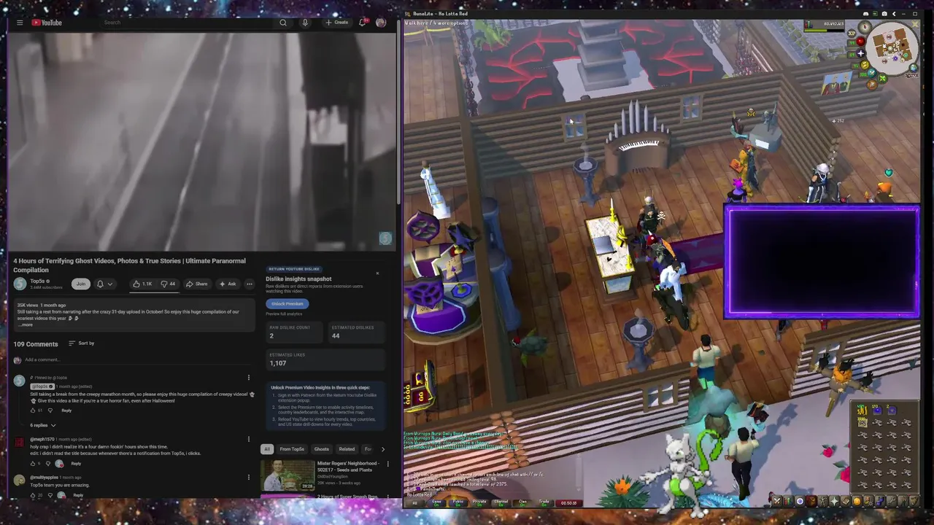Click the 00:50:35 timer button
The image size is (934, 525).
click(x=568, y=502)
